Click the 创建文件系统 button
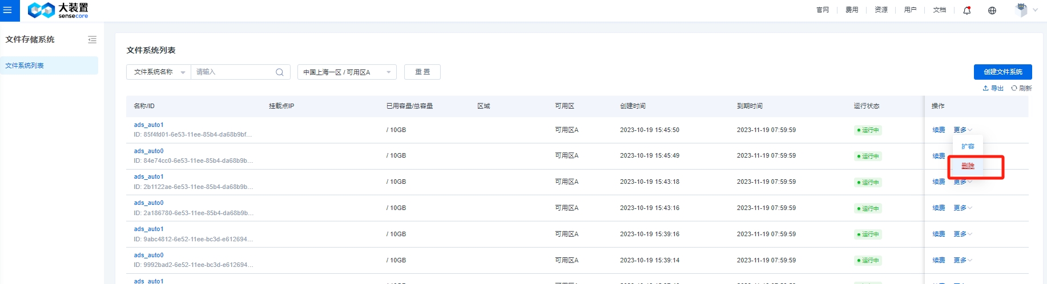This screenshot has height=284, width=1047. coord(1002,72)
